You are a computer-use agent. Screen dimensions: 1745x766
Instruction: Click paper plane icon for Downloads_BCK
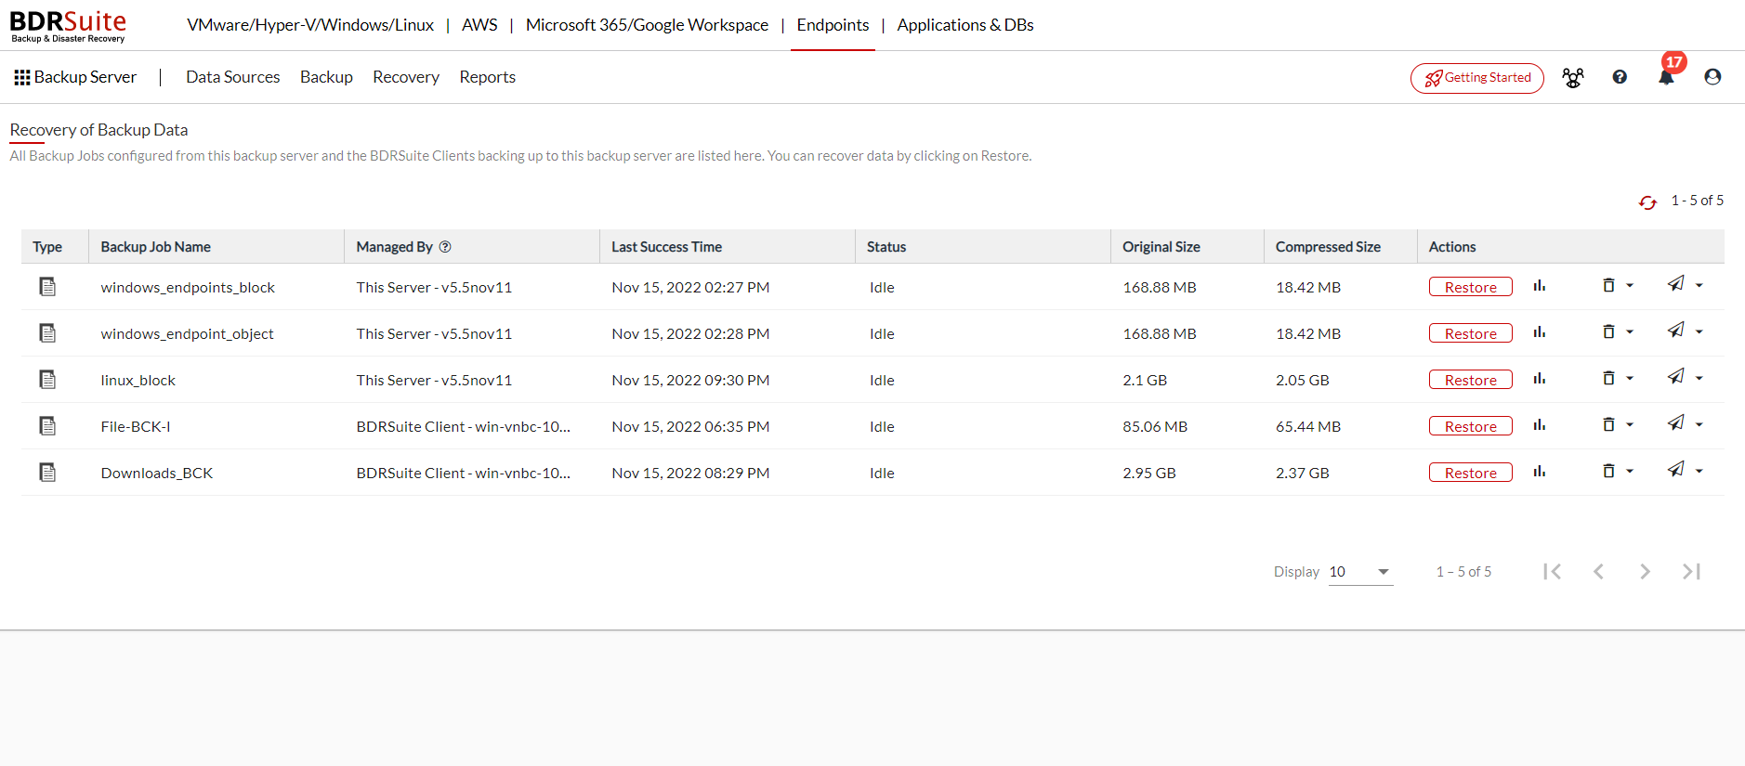coord(1675,470)
